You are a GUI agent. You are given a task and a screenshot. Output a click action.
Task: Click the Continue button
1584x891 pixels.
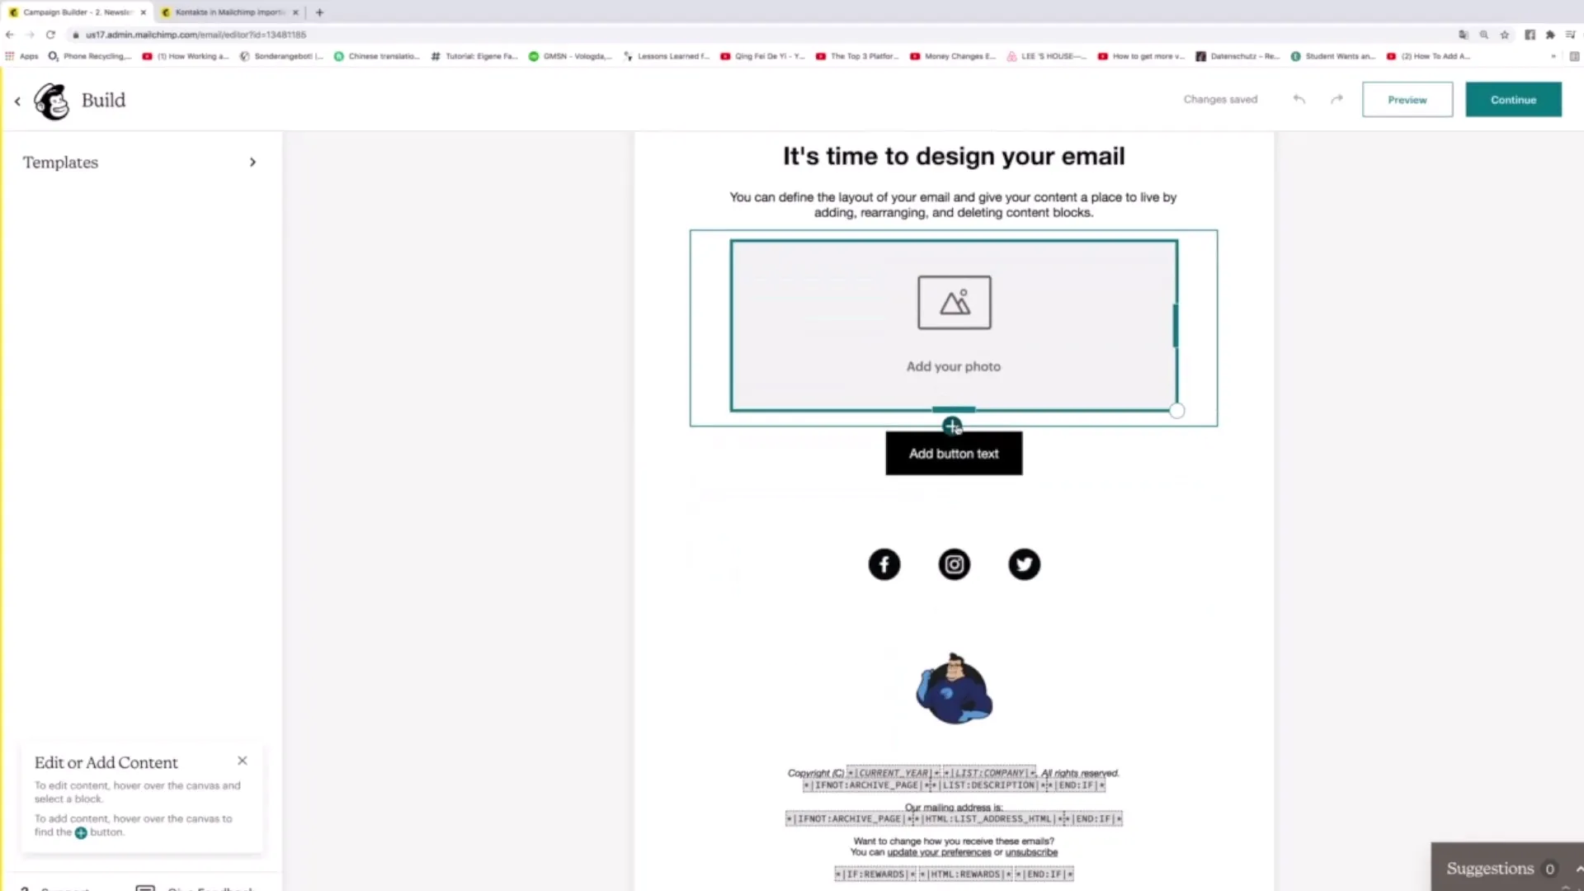pyautogui.click(x=1513, y=99)
